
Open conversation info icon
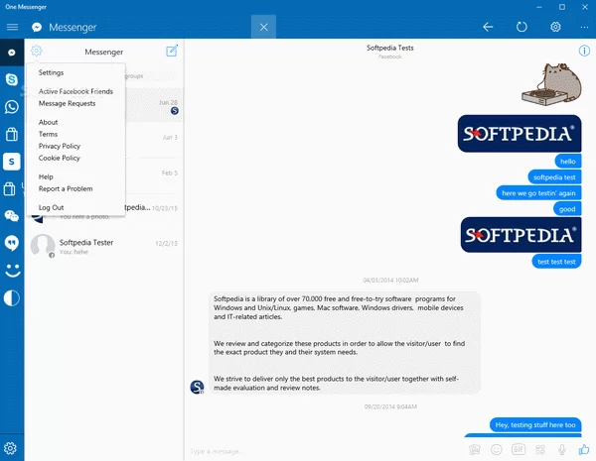point(584,51)
